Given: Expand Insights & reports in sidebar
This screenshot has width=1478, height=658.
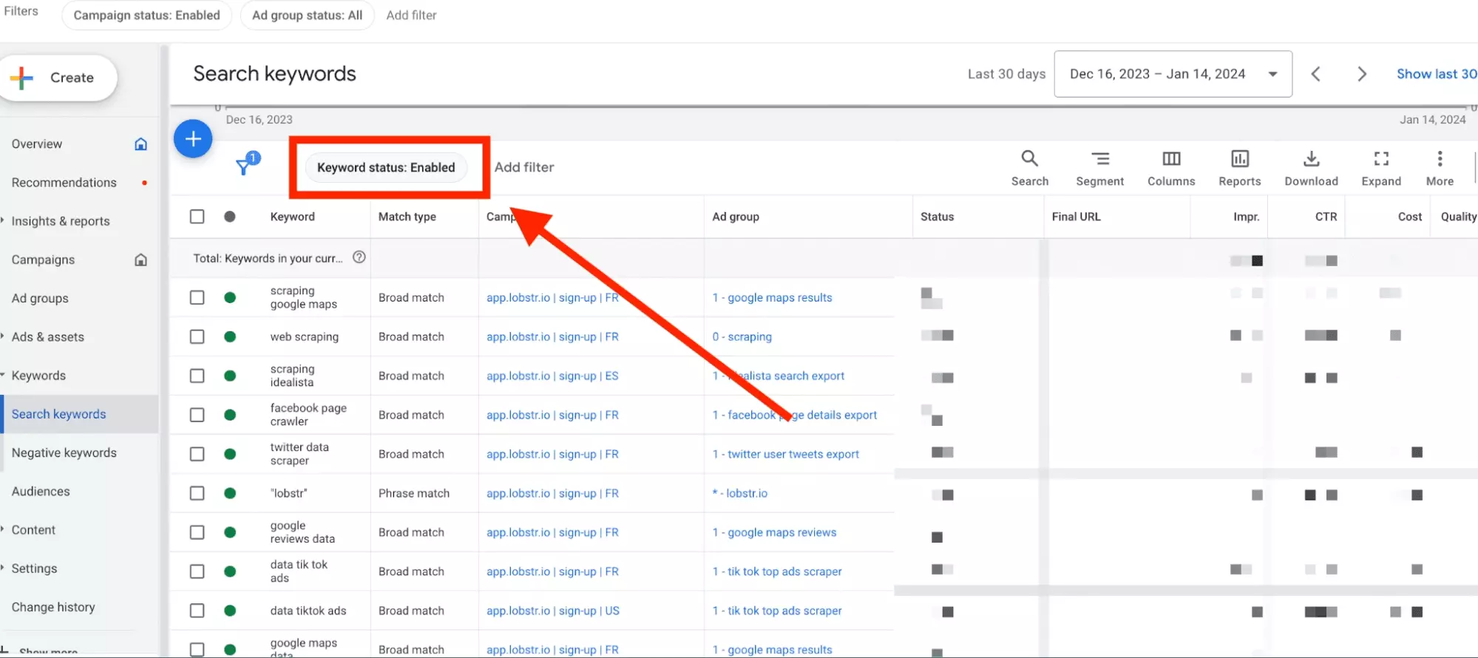Looking at the screenshot, I should [61, 221].
